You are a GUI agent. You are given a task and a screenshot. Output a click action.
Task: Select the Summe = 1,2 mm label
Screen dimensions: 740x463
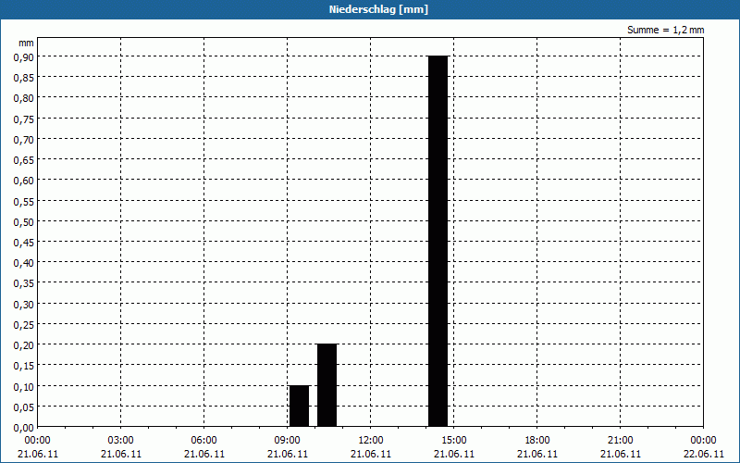tap(665, 30)
